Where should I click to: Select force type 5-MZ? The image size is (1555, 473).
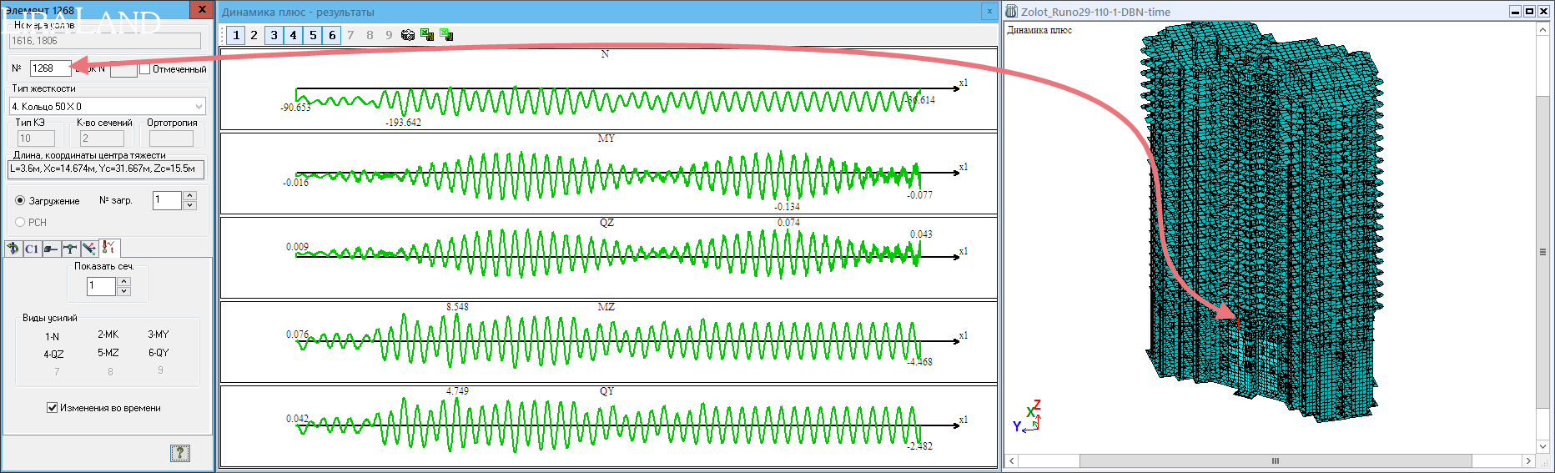(x=108, y=353)
